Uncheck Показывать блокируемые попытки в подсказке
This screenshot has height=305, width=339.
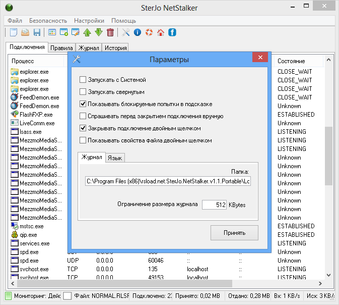tap(83, 104)
